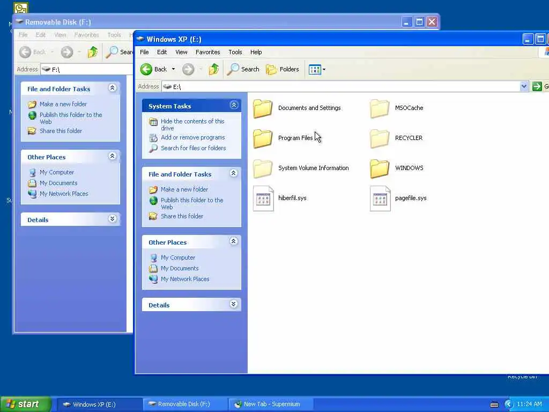549x412 pixels.
Task: Click Publish this folder to the Web in E: window
Action: click(x=192, y=203)
